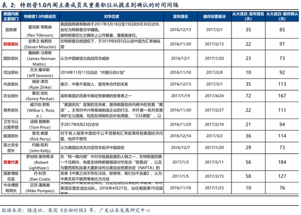Click the 商务部长 row label
This screenshot has height=215, width=301.
[11, 110]
